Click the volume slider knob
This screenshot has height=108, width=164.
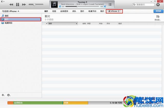34,5
